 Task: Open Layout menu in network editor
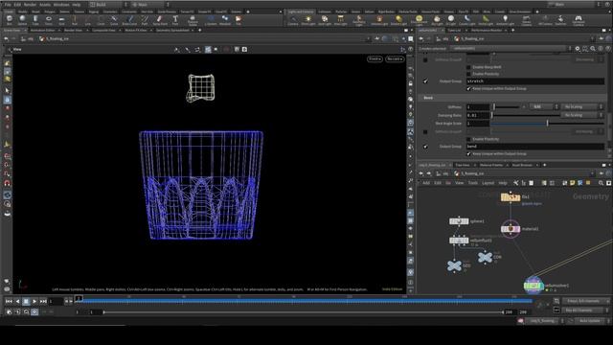point(488,183)
